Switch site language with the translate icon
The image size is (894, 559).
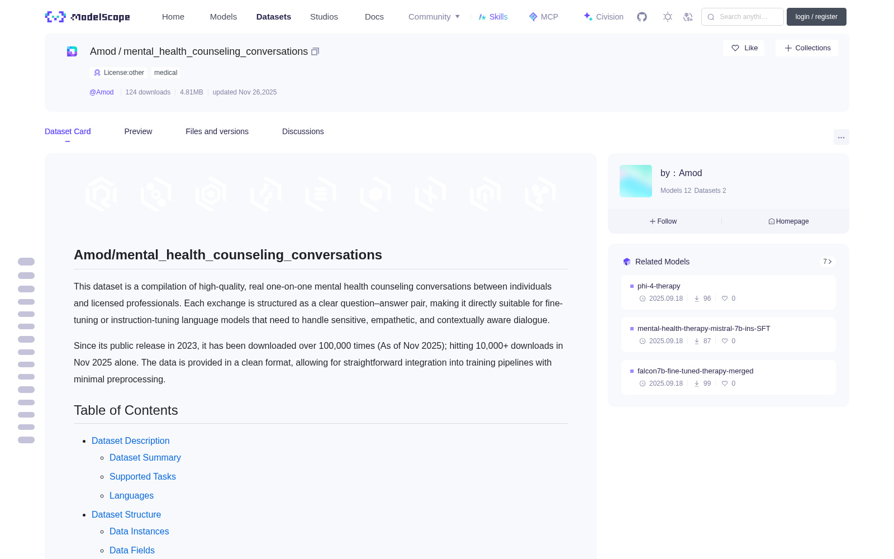(688, 17)
